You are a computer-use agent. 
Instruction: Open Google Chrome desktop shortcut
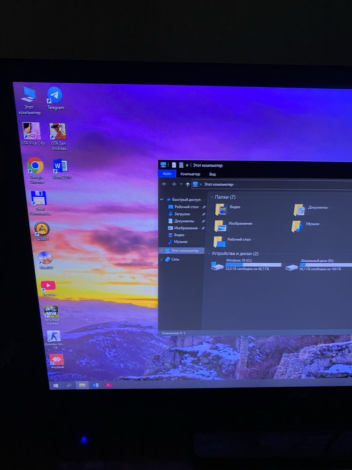36,171
